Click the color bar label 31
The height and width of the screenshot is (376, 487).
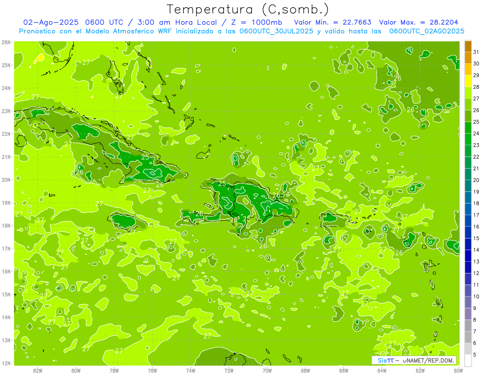point(476,52)
